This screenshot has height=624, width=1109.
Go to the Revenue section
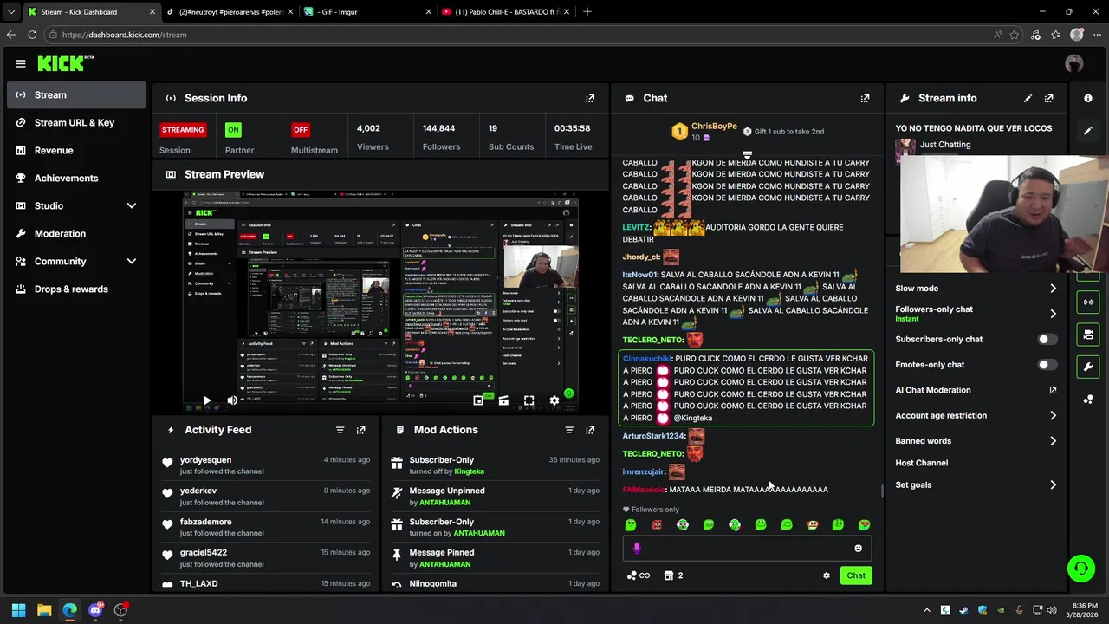[76, 151]
